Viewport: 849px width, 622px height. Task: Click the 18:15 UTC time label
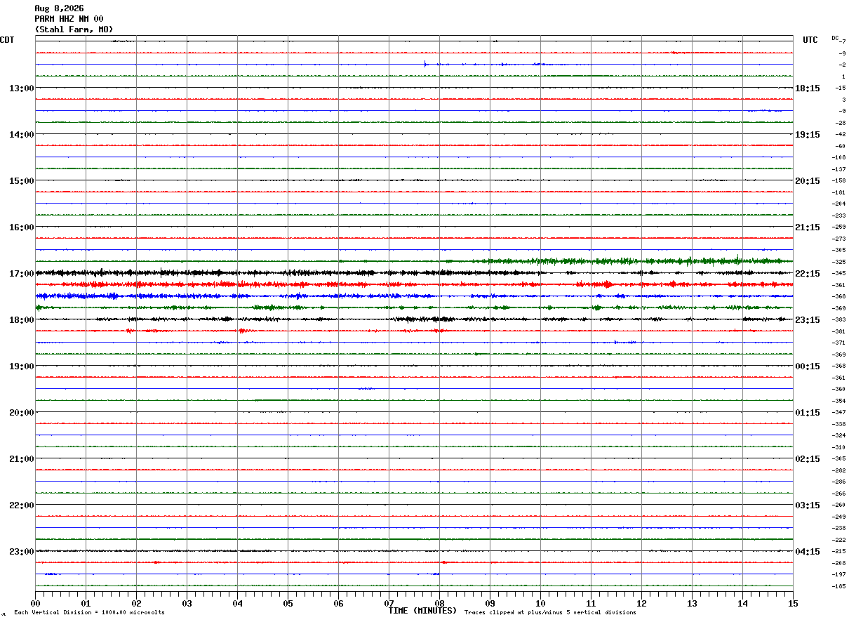tap(808, 88)
